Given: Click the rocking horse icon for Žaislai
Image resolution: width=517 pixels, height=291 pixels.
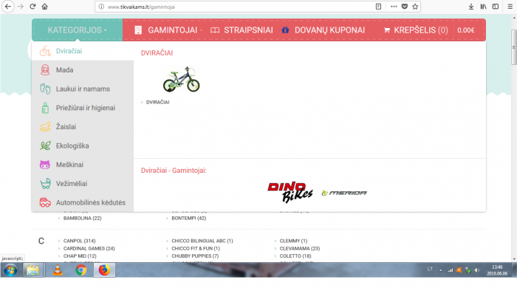Looking at the screenshot, I should pos(45,127).
